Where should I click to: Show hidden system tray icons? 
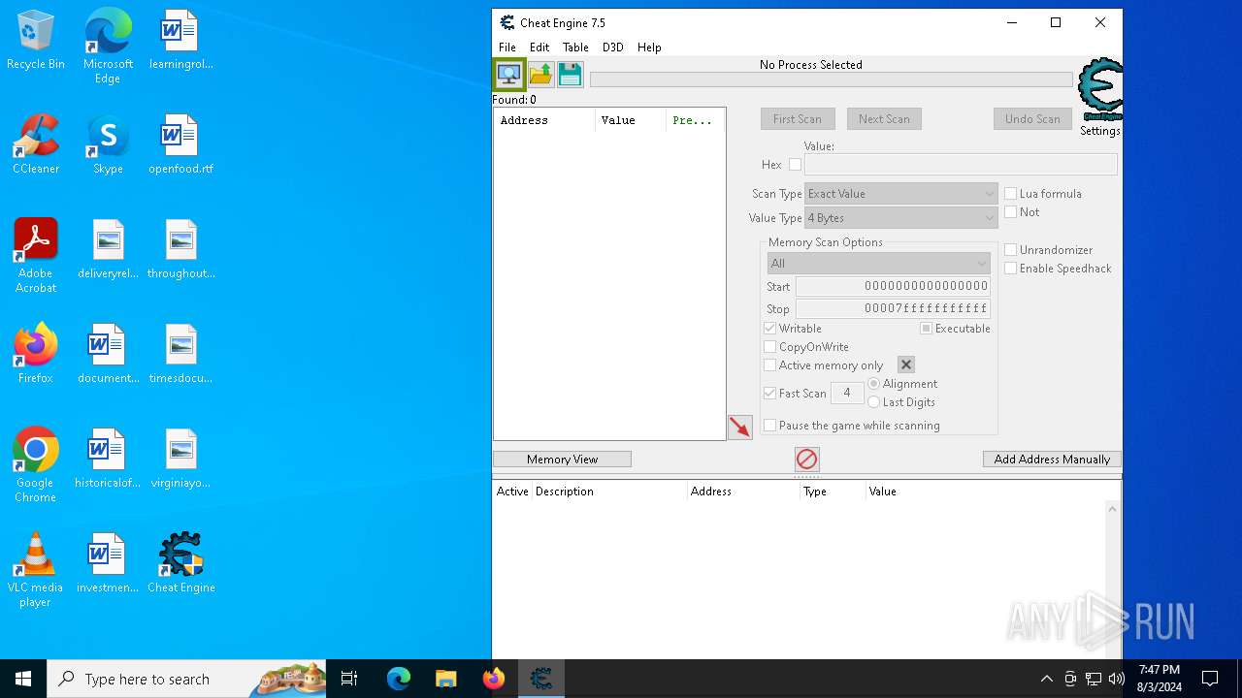[1046, 679]
